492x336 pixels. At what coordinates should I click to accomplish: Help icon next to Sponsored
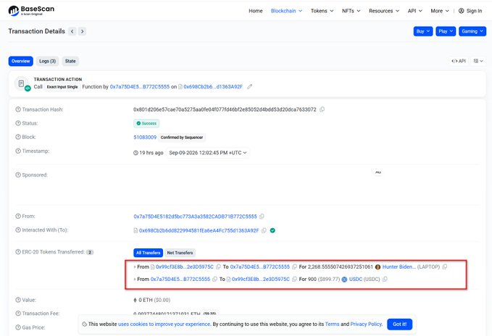pyautogui.click(x=18, y=175)
